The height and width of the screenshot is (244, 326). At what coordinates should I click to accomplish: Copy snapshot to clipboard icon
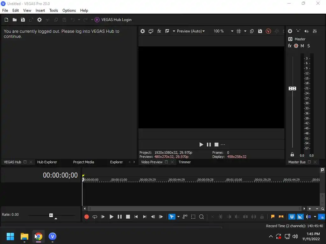pyautogui.click(x=252, y=31)
